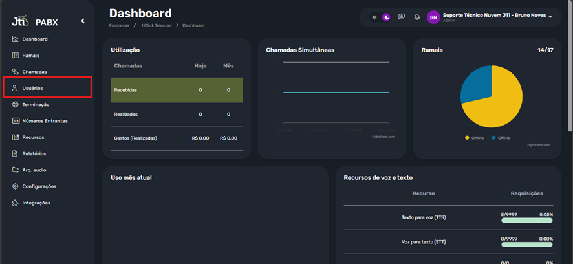
Task: Open the chat support message icon
Action: tap(402, 17)
